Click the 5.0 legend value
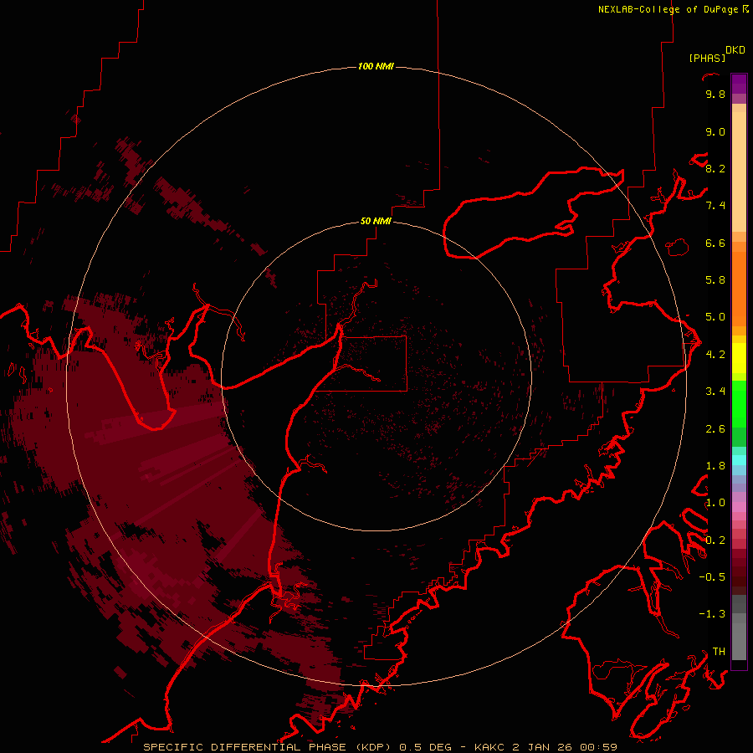 715,317
